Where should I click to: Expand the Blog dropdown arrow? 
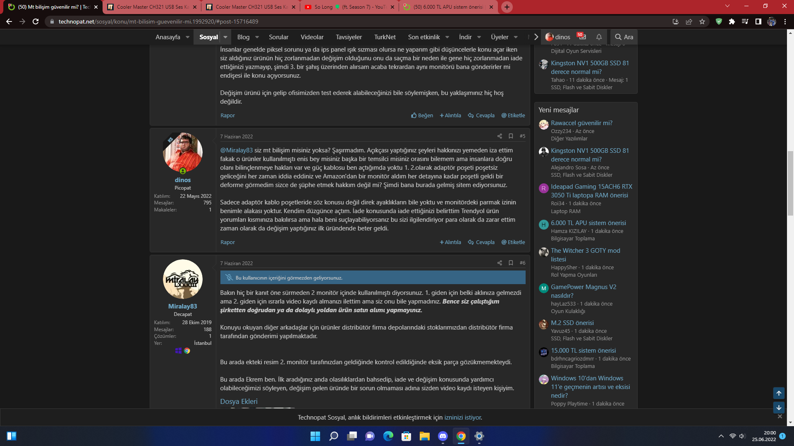[257, 37]
